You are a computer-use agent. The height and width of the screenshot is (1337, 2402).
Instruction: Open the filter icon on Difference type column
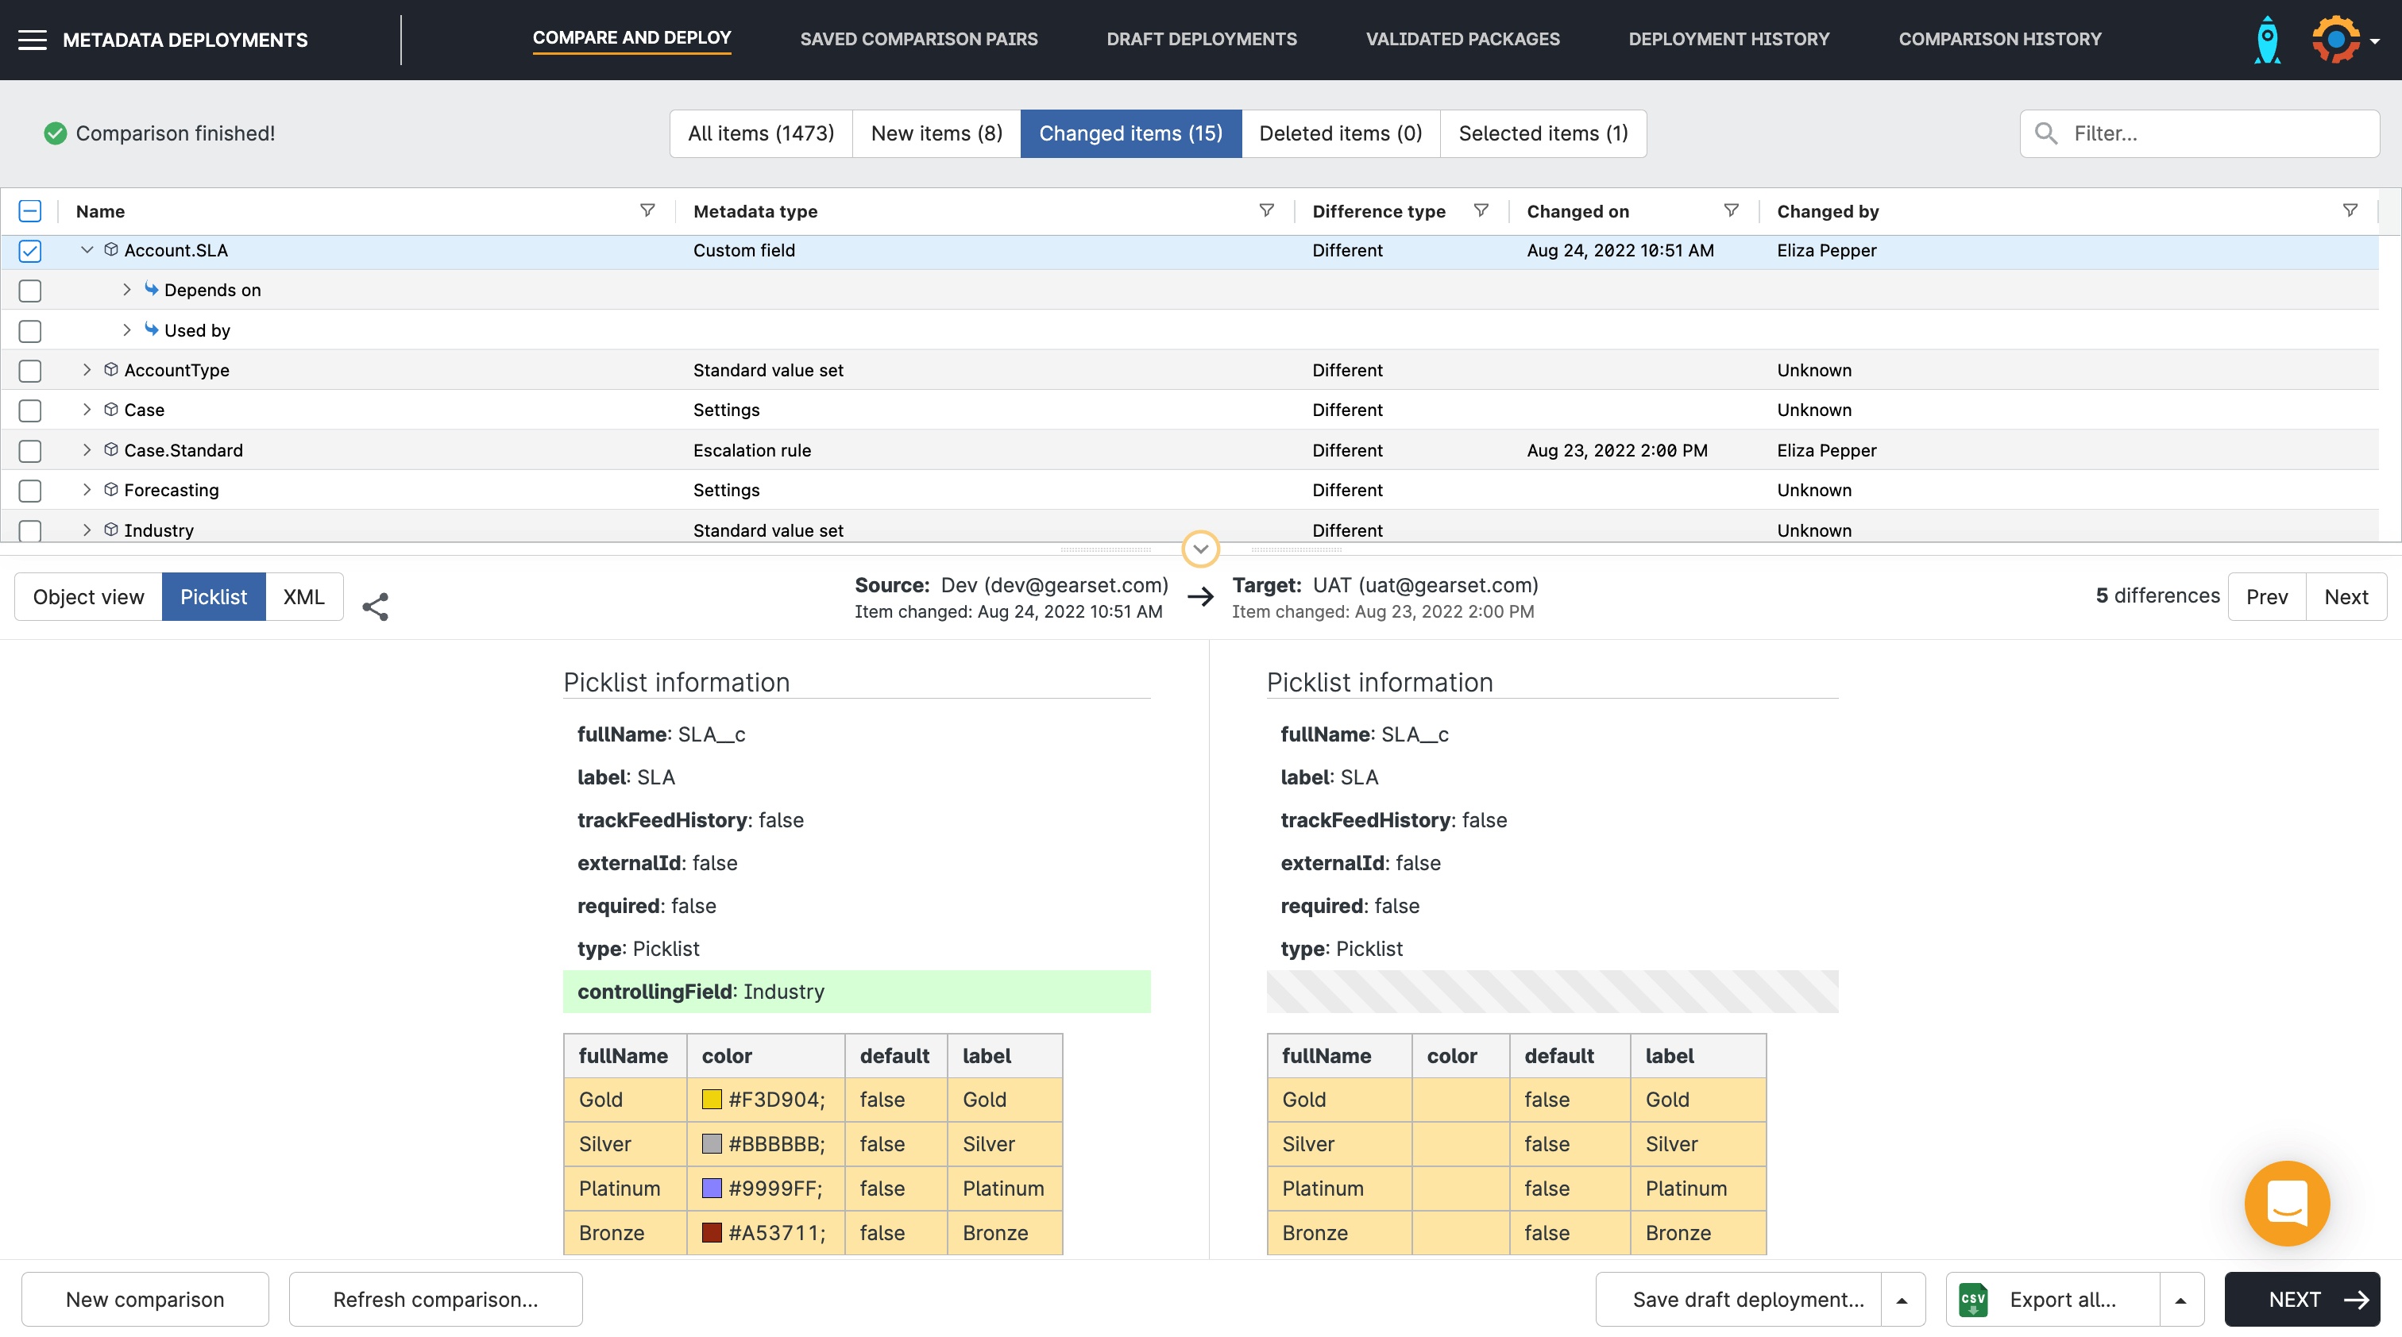[x=1481, y=210]
